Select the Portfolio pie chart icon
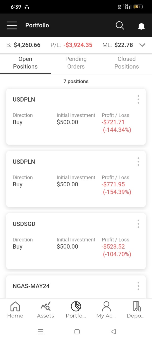Image resolution: width=152 pixels, height=341 pixels. tap(76, 306)
